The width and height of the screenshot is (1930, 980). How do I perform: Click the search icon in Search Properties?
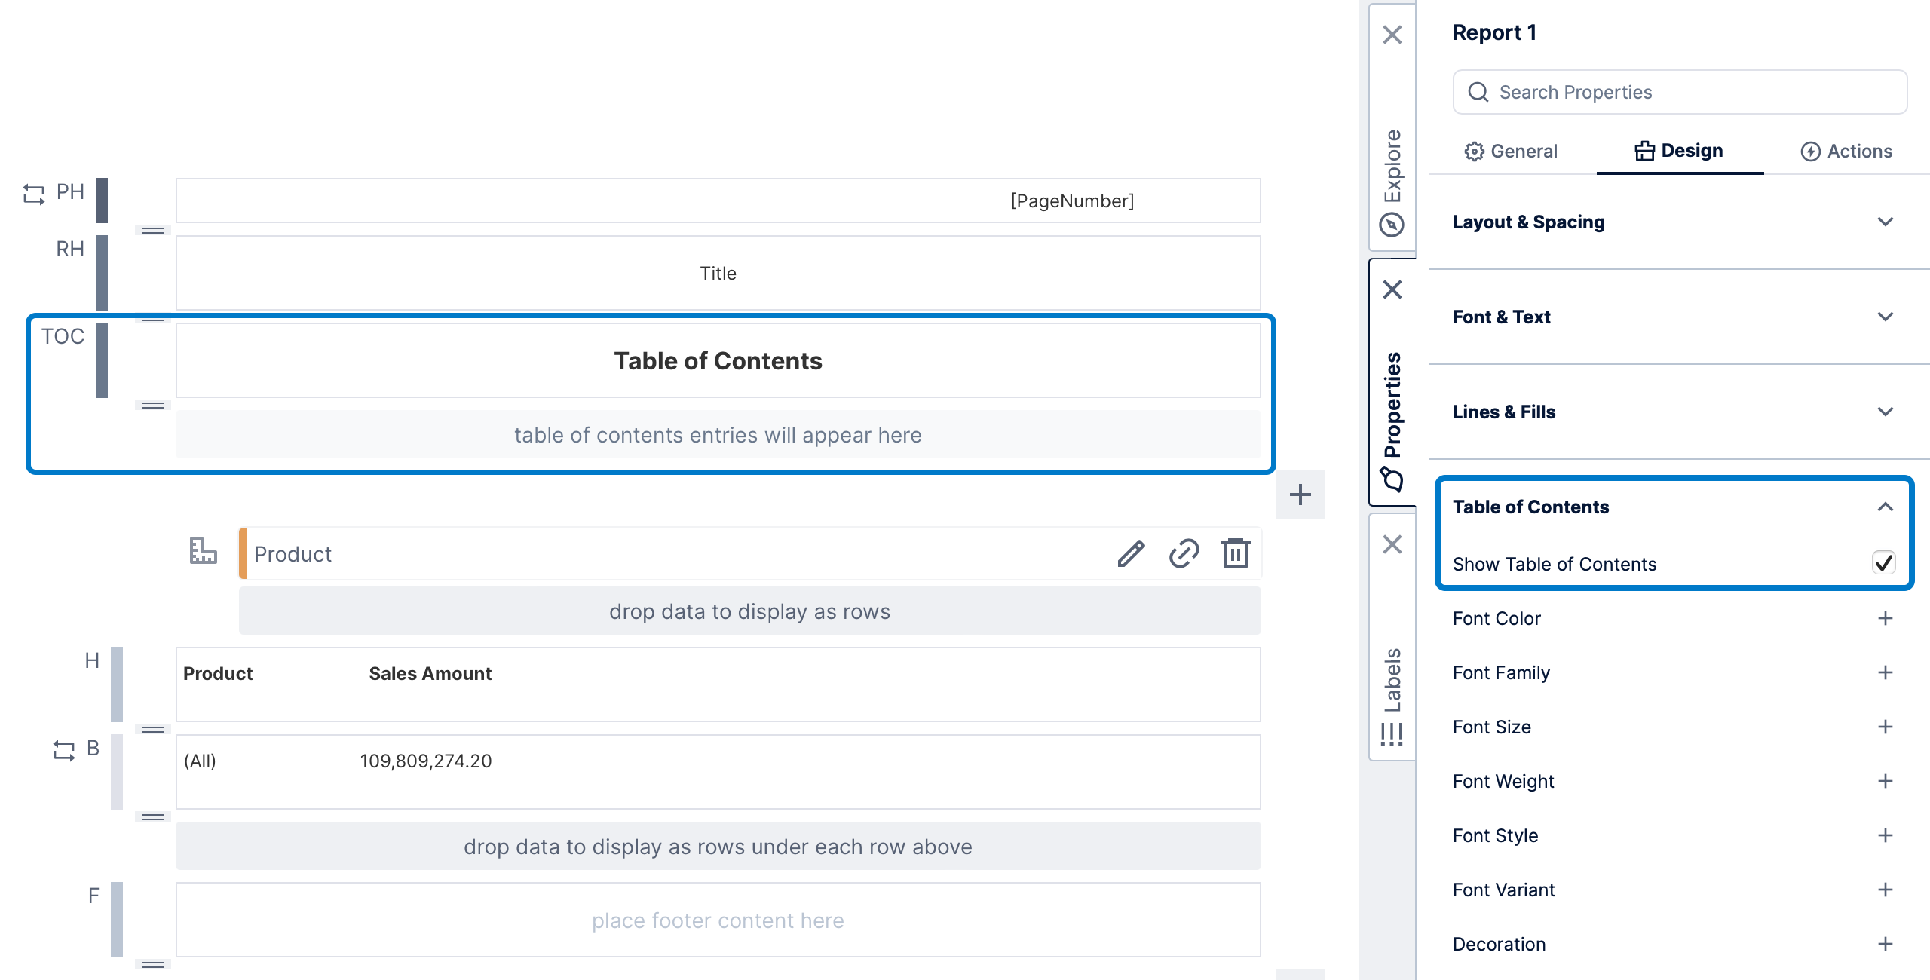click(1478, 91)
